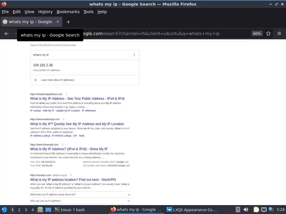286x214 pixels.
Task: Open the three-dot menu in What's my IP card
Action: click(x=134, y=55)
